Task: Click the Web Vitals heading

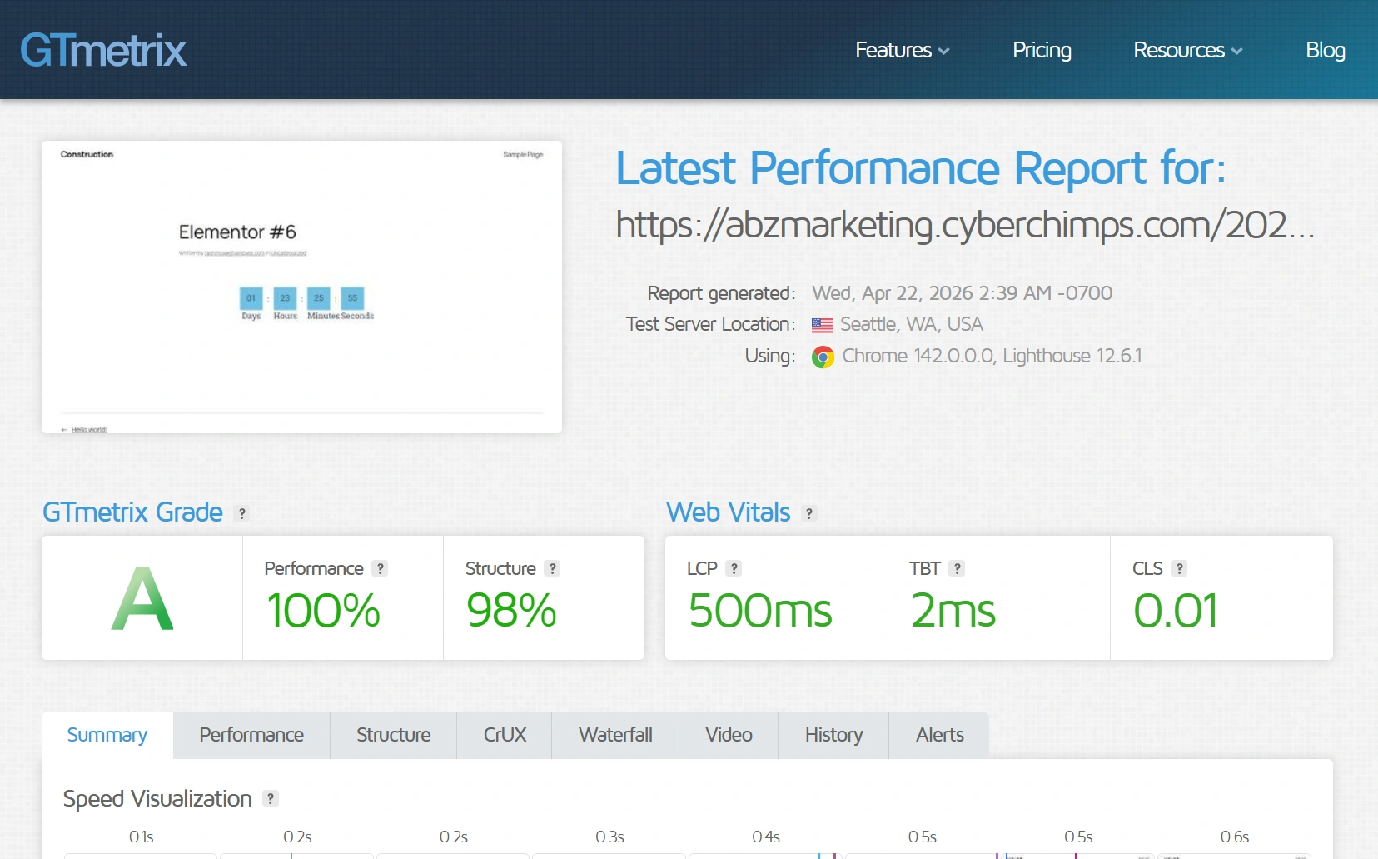Action: [x=728, y=512]
